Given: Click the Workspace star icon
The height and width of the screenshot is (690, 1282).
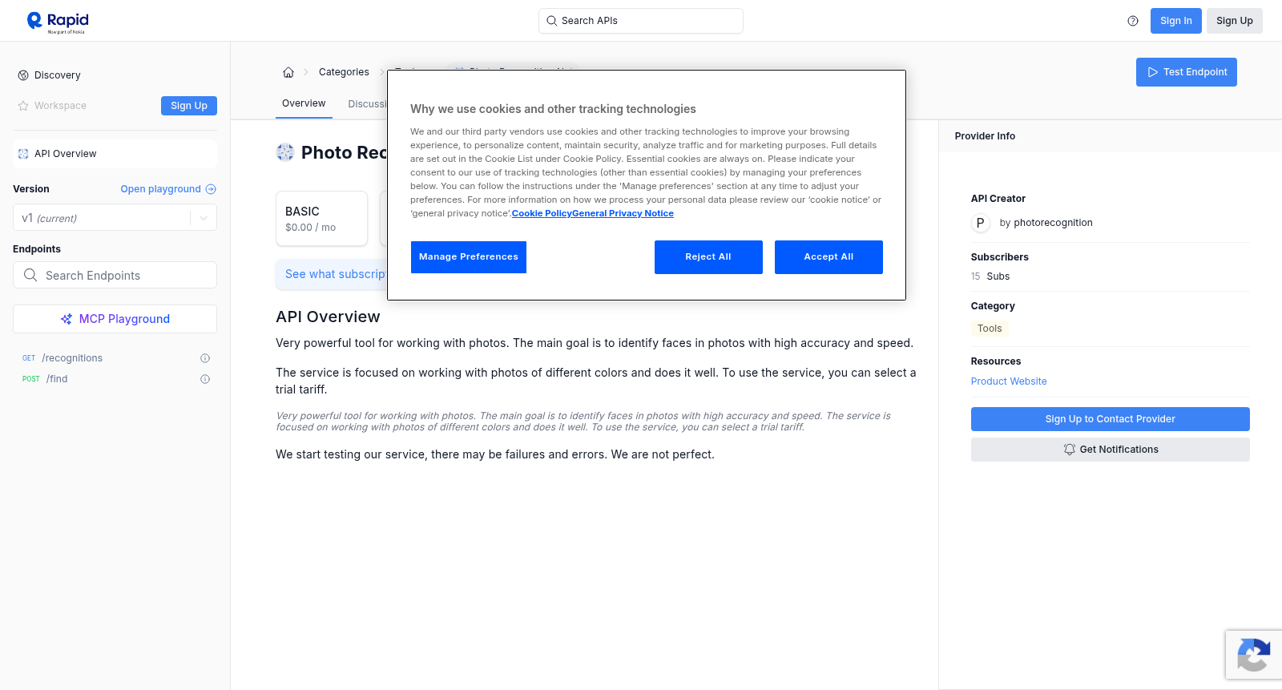Looking at the screenshot, I should [23, 106].
